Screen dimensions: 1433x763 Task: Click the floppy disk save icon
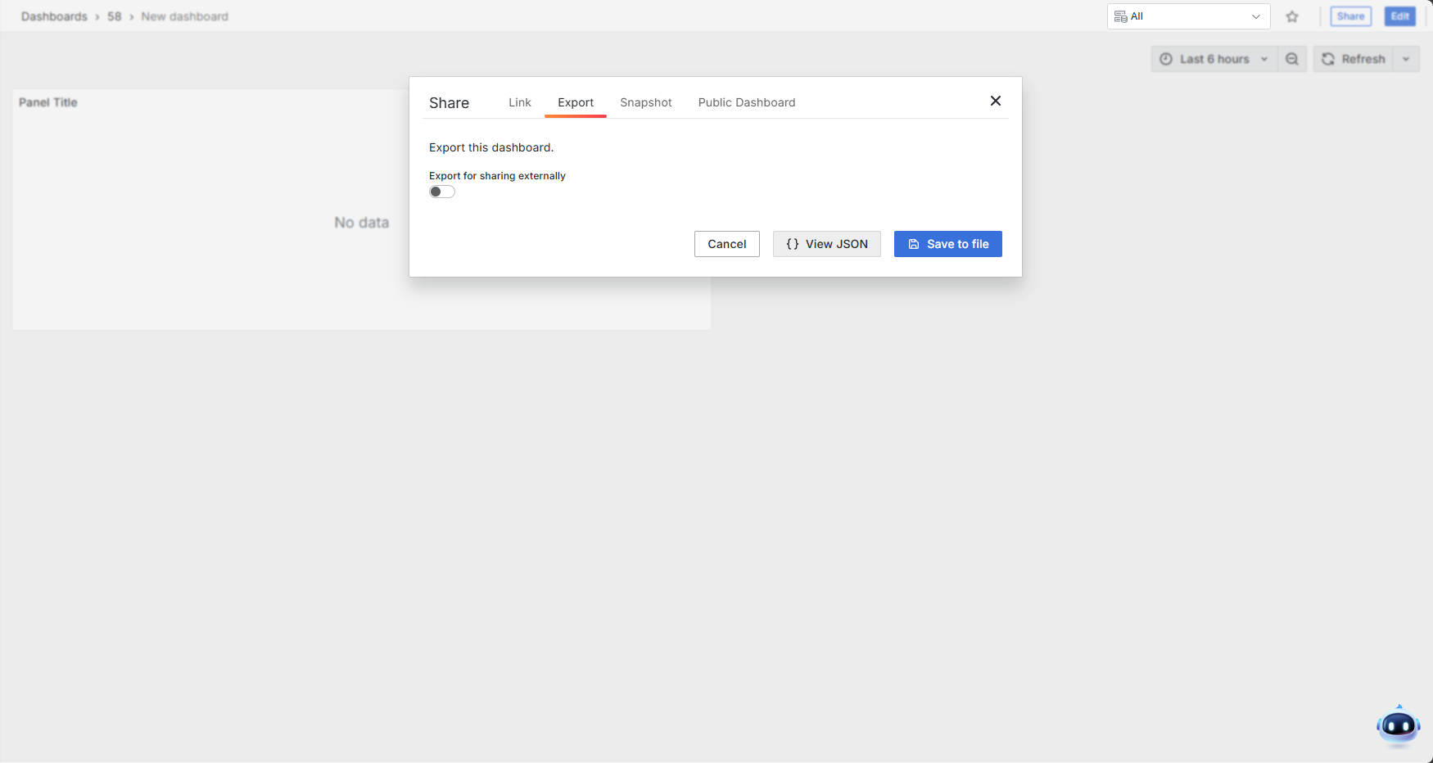pos(914,244)
